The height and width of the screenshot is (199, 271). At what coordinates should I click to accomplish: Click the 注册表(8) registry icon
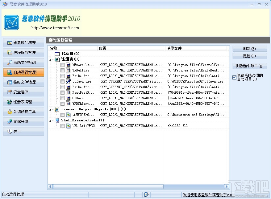click(x=57, y=59)
